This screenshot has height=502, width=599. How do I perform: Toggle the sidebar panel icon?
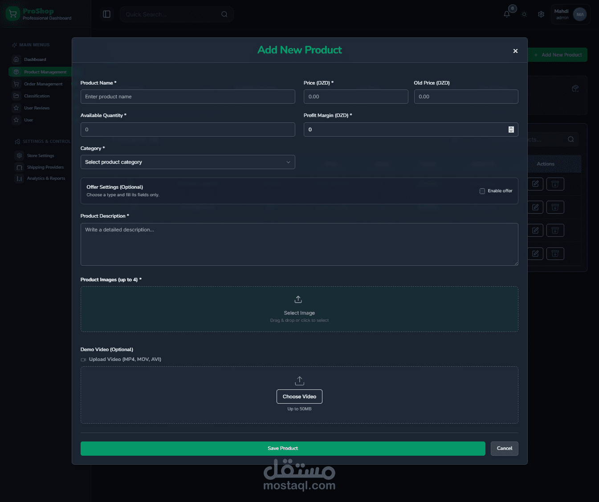click(106, 14)
